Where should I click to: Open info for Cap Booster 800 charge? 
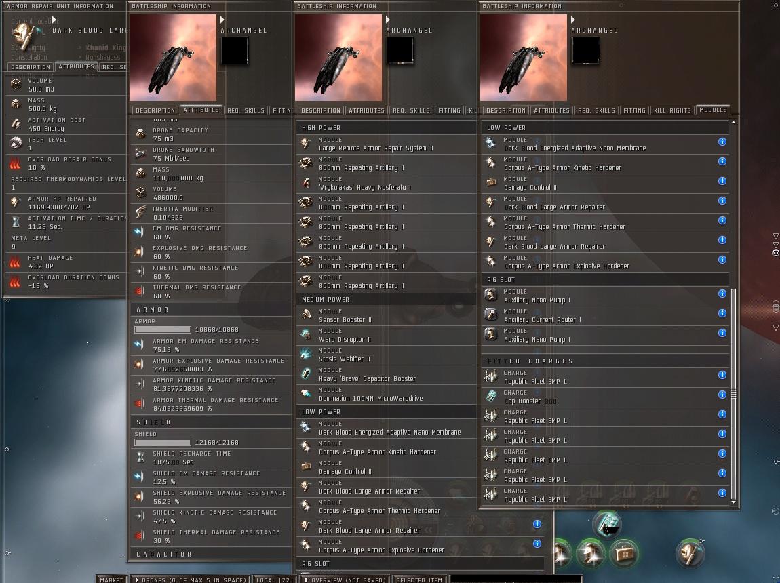click(722, 395)
